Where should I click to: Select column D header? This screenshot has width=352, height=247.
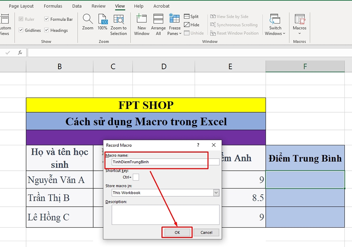[x=164, y=66]
